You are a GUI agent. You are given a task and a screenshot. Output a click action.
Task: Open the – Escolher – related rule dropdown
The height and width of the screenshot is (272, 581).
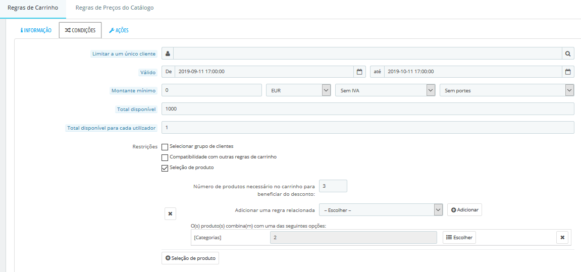coord(381,210)
